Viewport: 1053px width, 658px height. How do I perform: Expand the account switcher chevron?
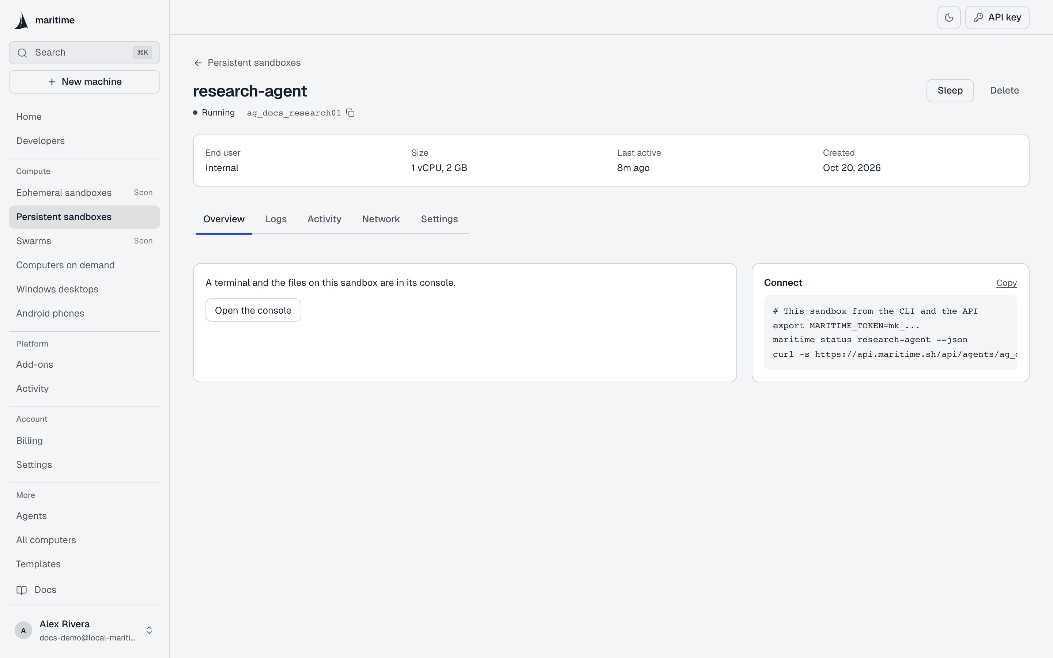pos(149,630)
